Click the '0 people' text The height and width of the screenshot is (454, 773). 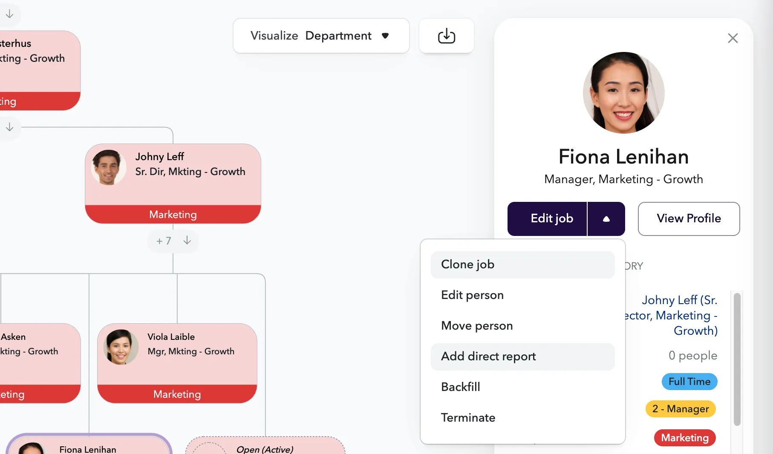point(692,356)
